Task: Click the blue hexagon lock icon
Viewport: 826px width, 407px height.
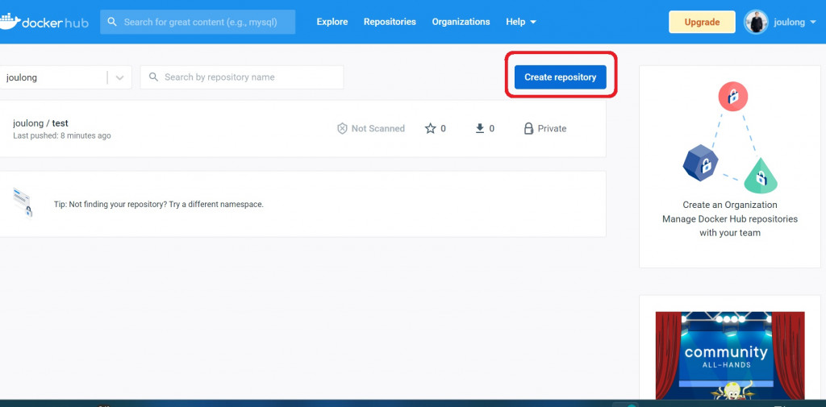Action: tap(701, 164)
